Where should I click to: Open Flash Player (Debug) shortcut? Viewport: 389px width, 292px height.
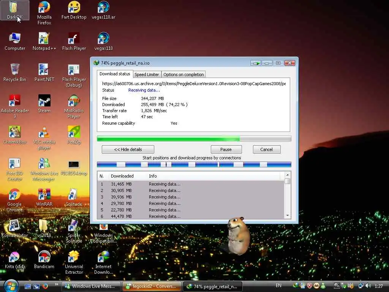(x=74, y=76)
